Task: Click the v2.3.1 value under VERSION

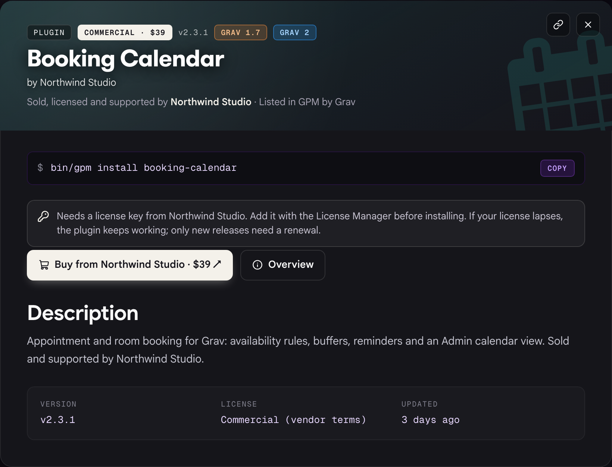Action: (x=58, y=420)
